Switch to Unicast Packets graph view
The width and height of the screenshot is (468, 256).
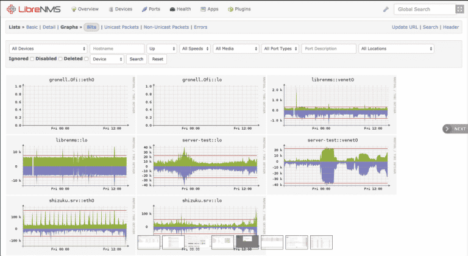coord(121,27)
